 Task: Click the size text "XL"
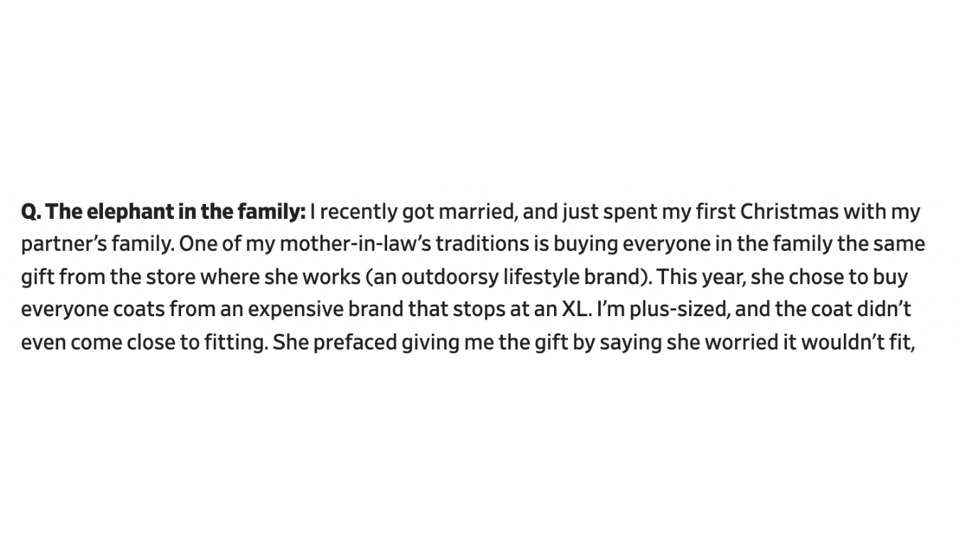[x=575, y=310]
